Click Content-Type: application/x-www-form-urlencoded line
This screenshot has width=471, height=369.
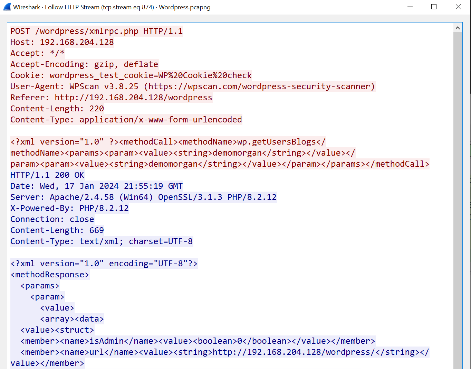(x=126, y=120)
